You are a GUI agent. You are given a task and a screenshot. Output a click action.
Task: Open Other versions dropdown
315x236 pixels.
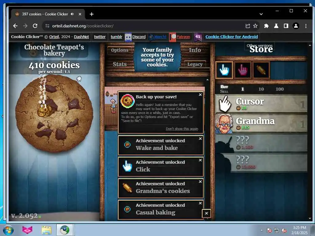(260, 45)
